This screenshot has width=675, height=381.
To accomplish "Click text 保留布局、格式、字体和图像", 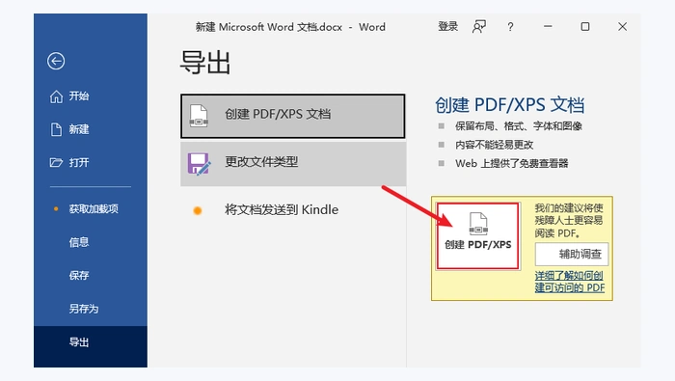I will [519, 126].
